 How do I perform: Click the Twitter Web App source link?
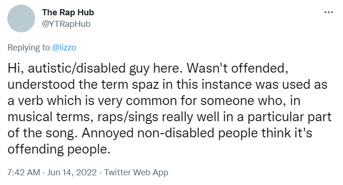coord(136,173)
